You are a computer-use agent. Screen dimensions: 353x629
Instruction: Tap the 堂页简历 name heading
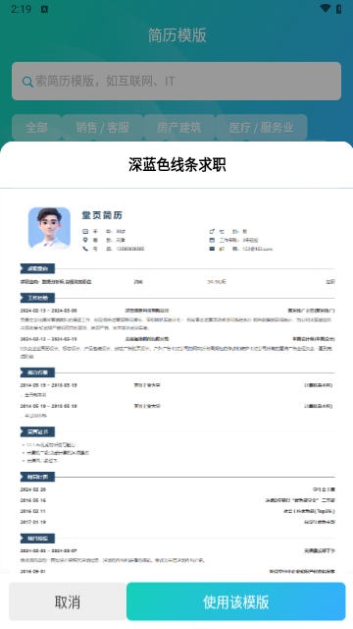[102, 215]
